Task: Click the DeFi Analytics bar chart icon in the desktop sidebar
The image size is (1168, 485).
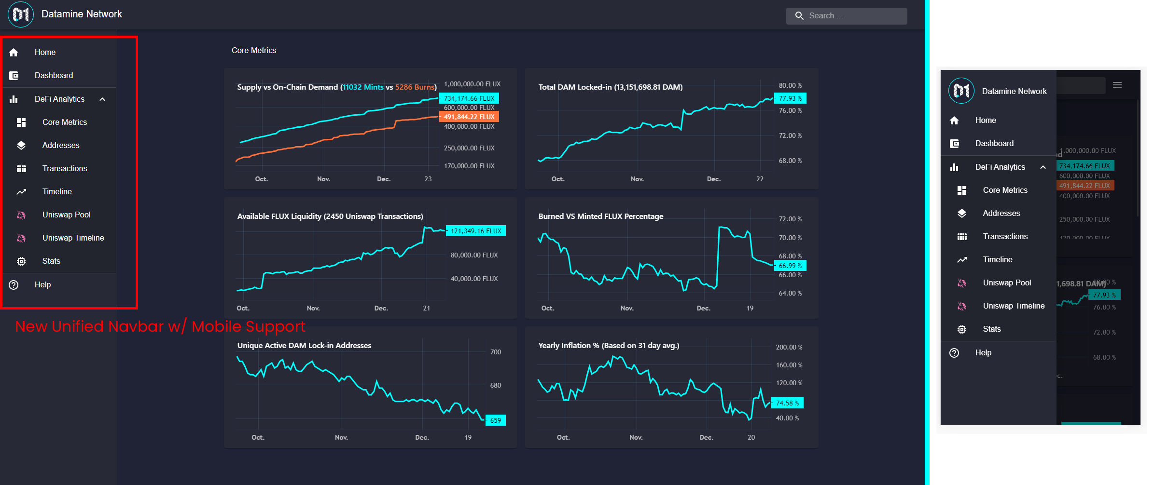Action: pyautogui.click(x=14, y=99)
